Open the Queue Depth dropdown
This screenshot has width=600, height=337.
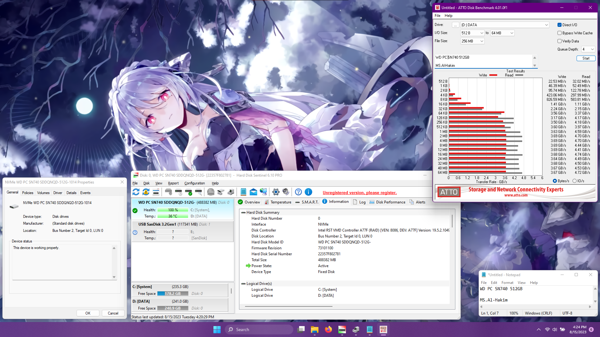tap(588, 49)
